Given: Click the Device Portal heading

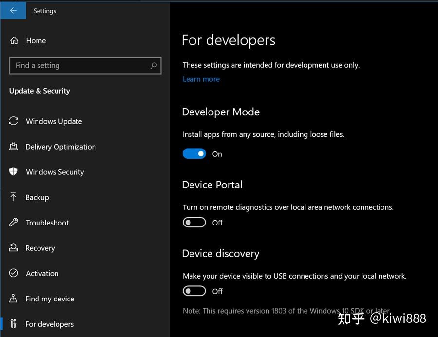Looking at the screenshot, I should pyautogui.click(x=212, y=185).
